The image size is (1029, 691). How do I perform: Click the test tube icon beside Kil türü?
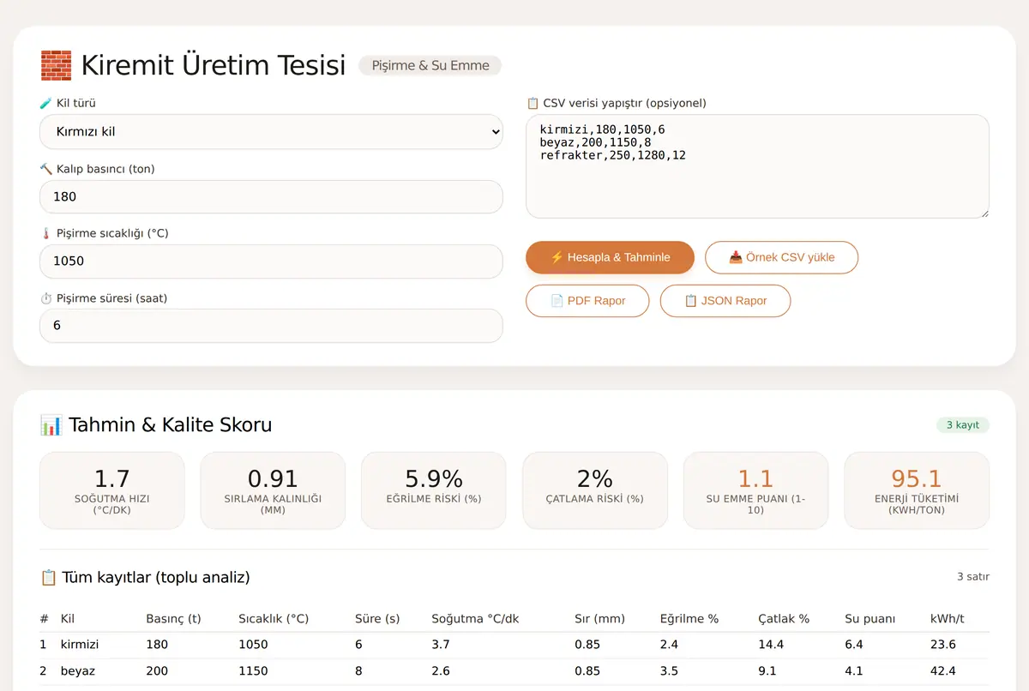[46, 103]
